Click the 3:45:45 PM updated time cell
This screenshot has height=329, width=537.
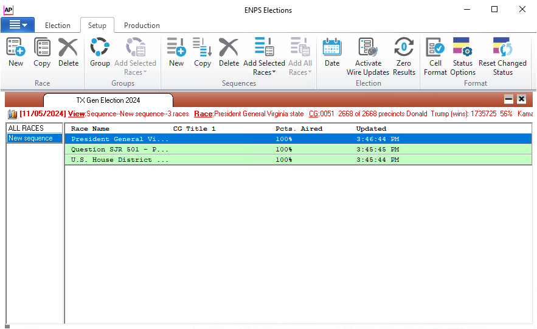(378, 149)
